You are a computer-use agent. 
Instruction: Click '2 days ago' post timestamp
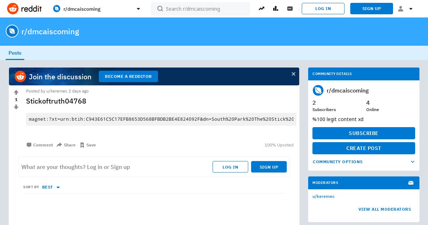(x=78, y=91)
